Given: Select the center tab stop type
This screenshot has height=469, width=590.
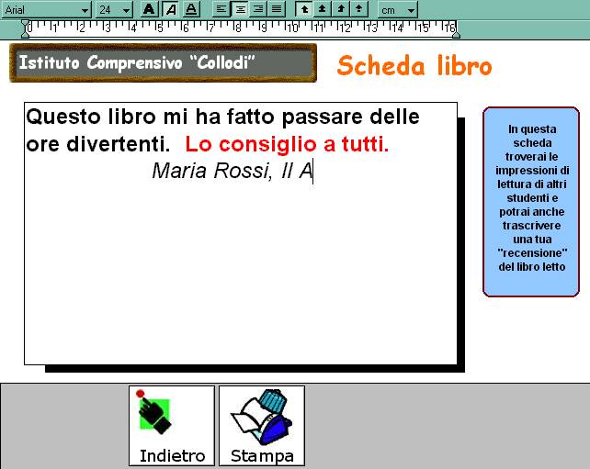Looking at the screenshot, I should click(x=322, y=9).
